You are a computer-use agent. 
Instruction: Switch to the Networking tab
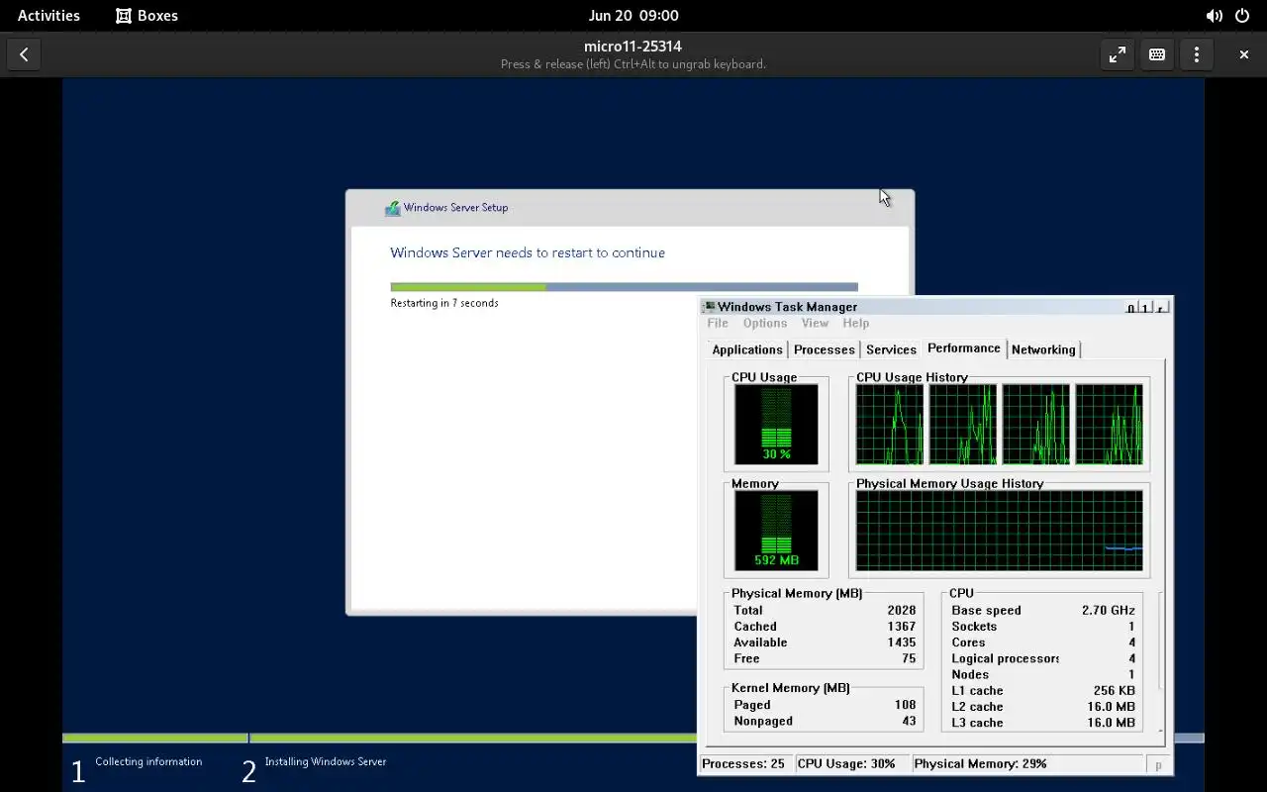pyautogui.click(x=1043, y=349)
